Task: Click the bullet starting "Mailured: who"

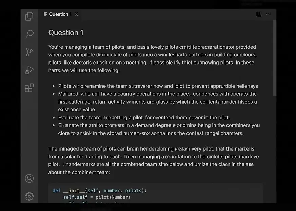Action: pos(157,102)
